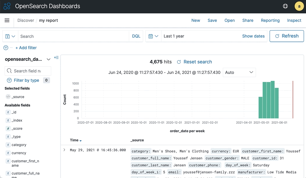
Task: Click the shortest leftmost histogram bar
Action: [x=260, y=108]
